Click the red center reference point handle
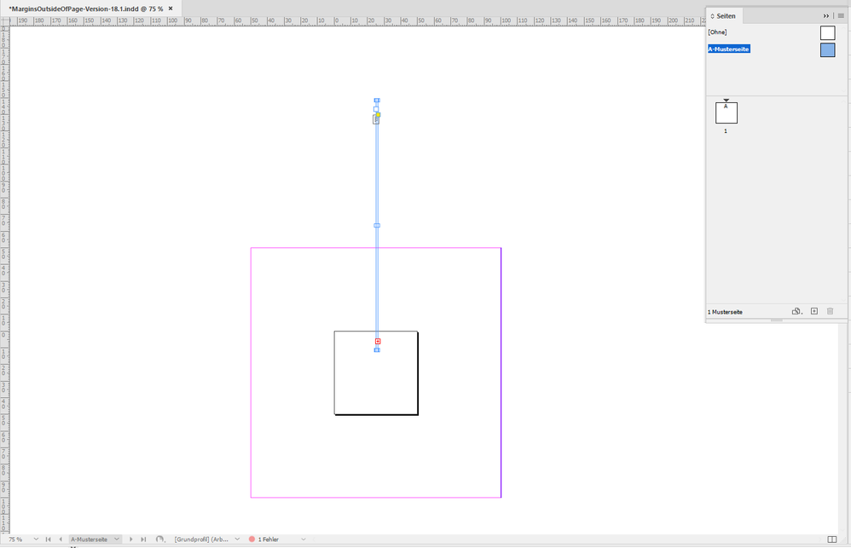The height and width of the screenshot is (548, 851). (378, 341)
